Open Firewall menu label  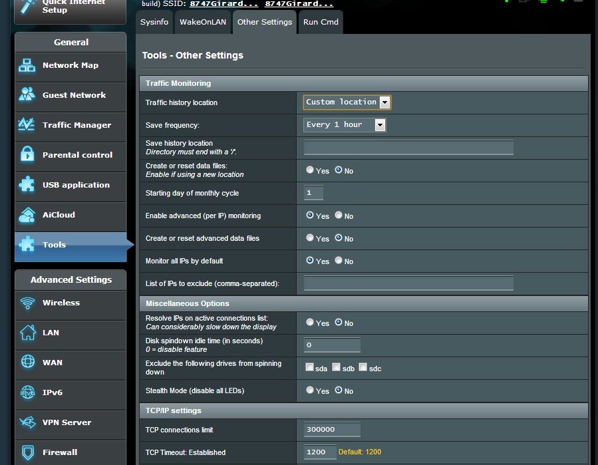60,452
